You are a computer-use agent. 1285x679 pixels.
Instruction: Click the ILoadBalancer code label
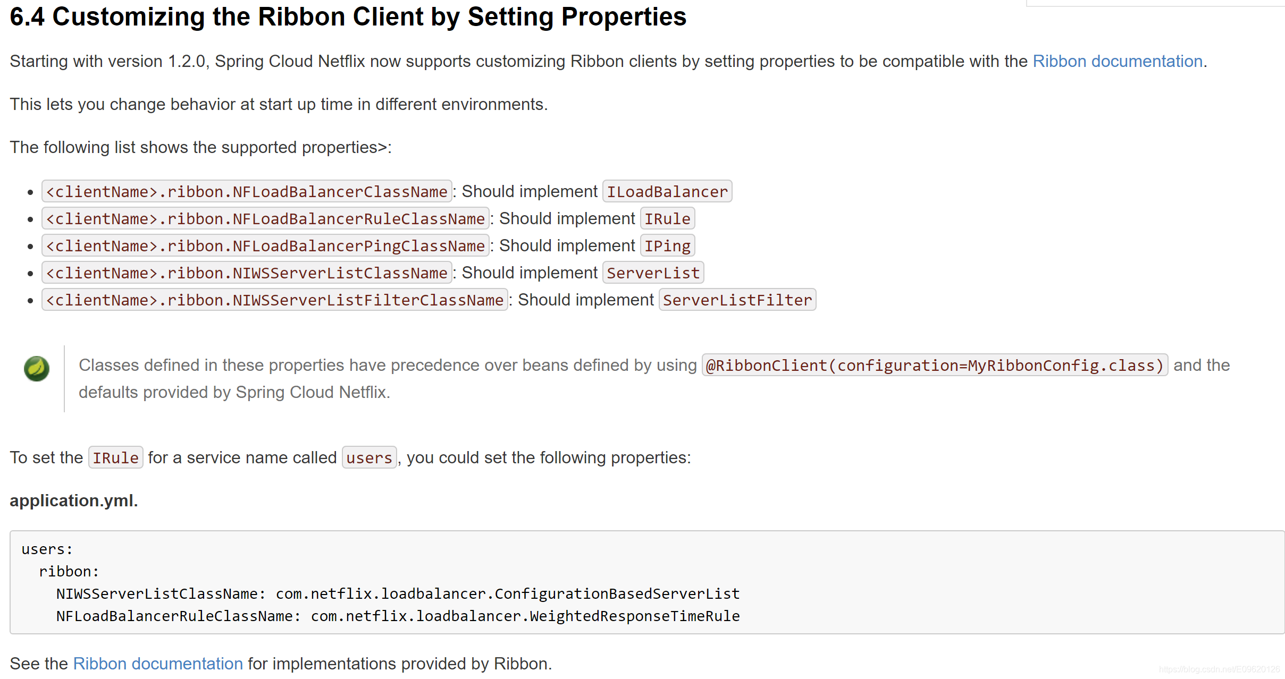click(667, 192)
